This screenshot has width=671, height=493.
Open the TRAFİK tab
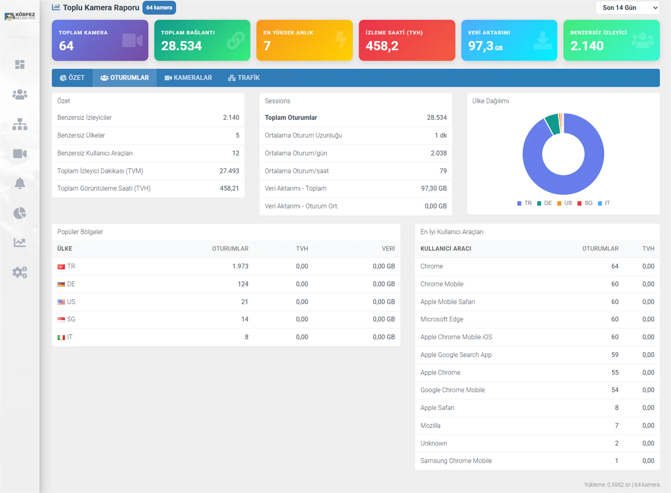pyautogui.click(x=244, y=78)
